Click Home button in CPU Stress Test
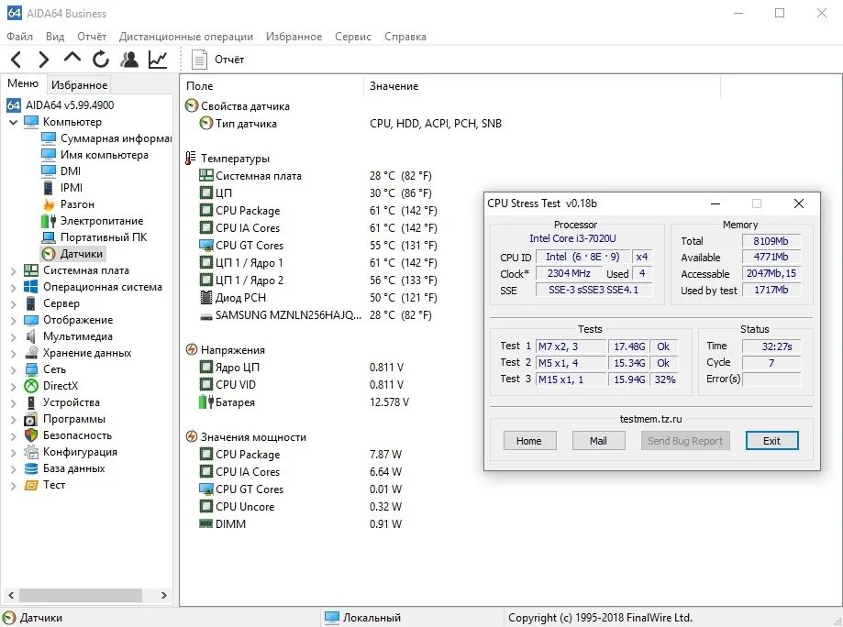The image size is (843, 627). [x=529, y=441]
